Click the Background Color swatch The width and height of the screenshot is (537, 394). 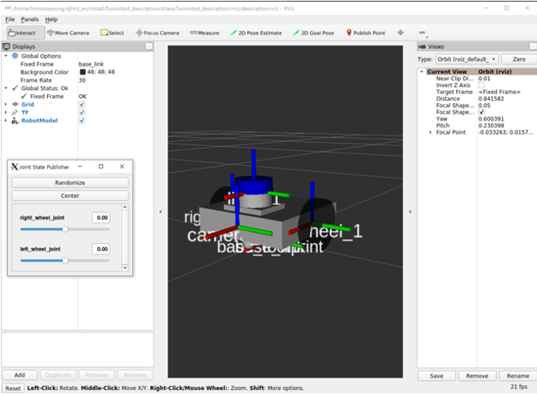click(x=83, y=72)
